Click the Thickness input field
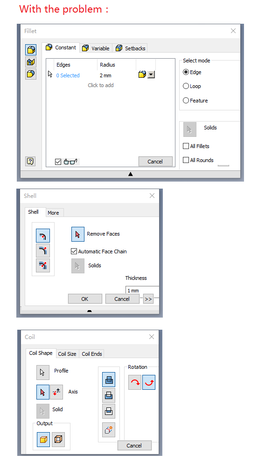 [142, 290]
